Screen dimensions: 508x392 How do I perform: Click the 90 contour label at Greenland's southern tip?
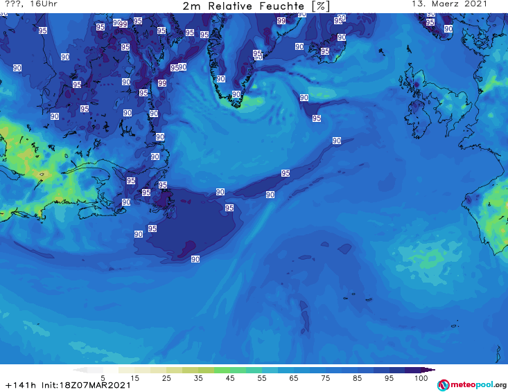click(236, 94)
